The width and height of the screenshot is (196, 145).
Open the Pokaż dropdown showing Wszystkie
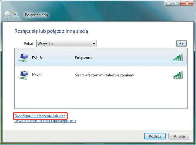point(66,43)
